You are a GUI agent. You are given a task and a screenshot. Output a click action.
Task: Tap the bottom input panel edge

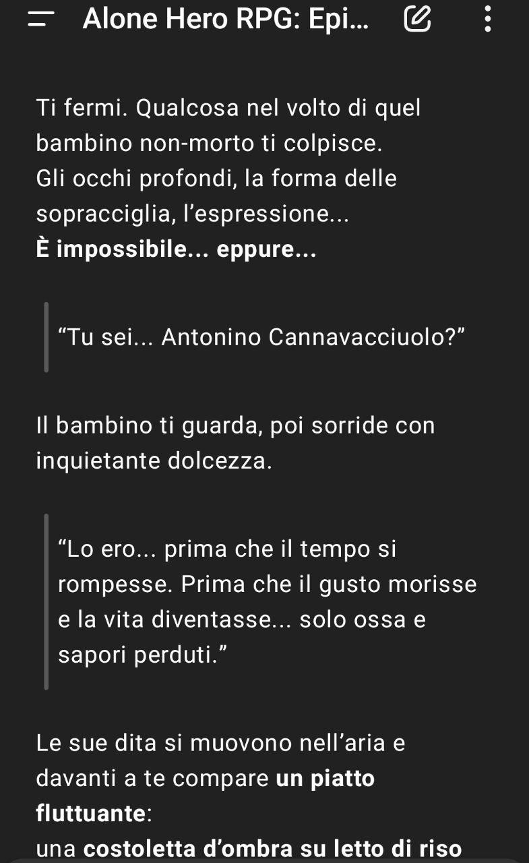264,860
